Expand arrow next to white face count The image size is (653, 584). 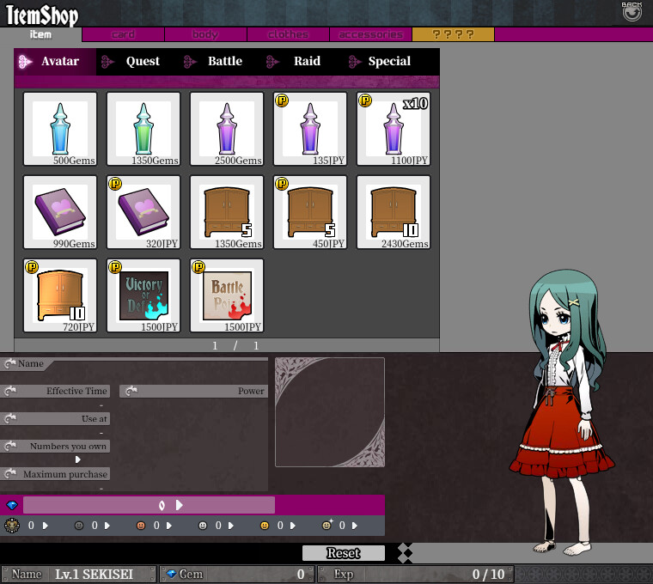click(231, 526)
